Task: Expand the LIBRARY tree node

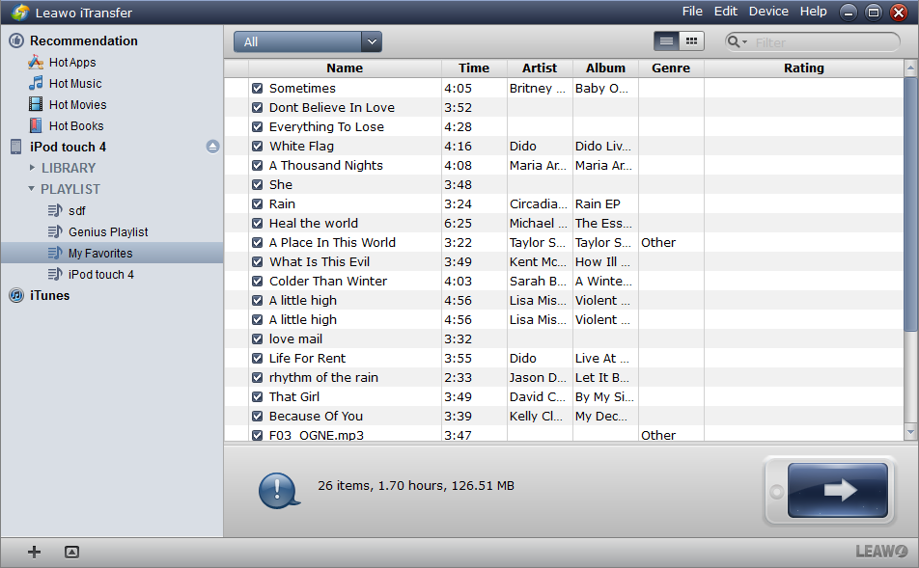Action: [x=32, y=168]
